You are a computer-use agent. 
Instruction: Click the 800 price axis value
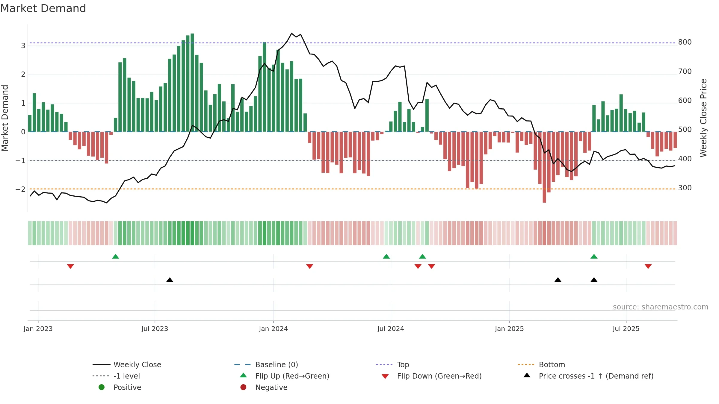685,42
